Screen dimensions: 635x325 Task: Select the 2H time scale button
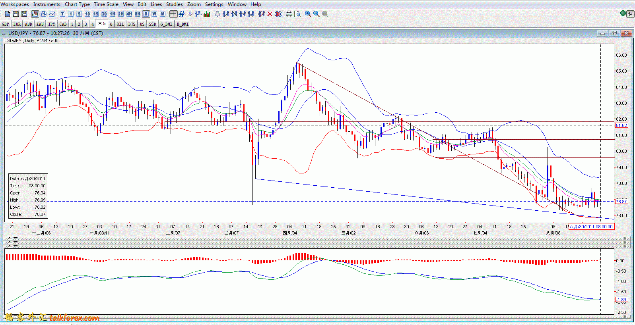(x=121, y=14)
